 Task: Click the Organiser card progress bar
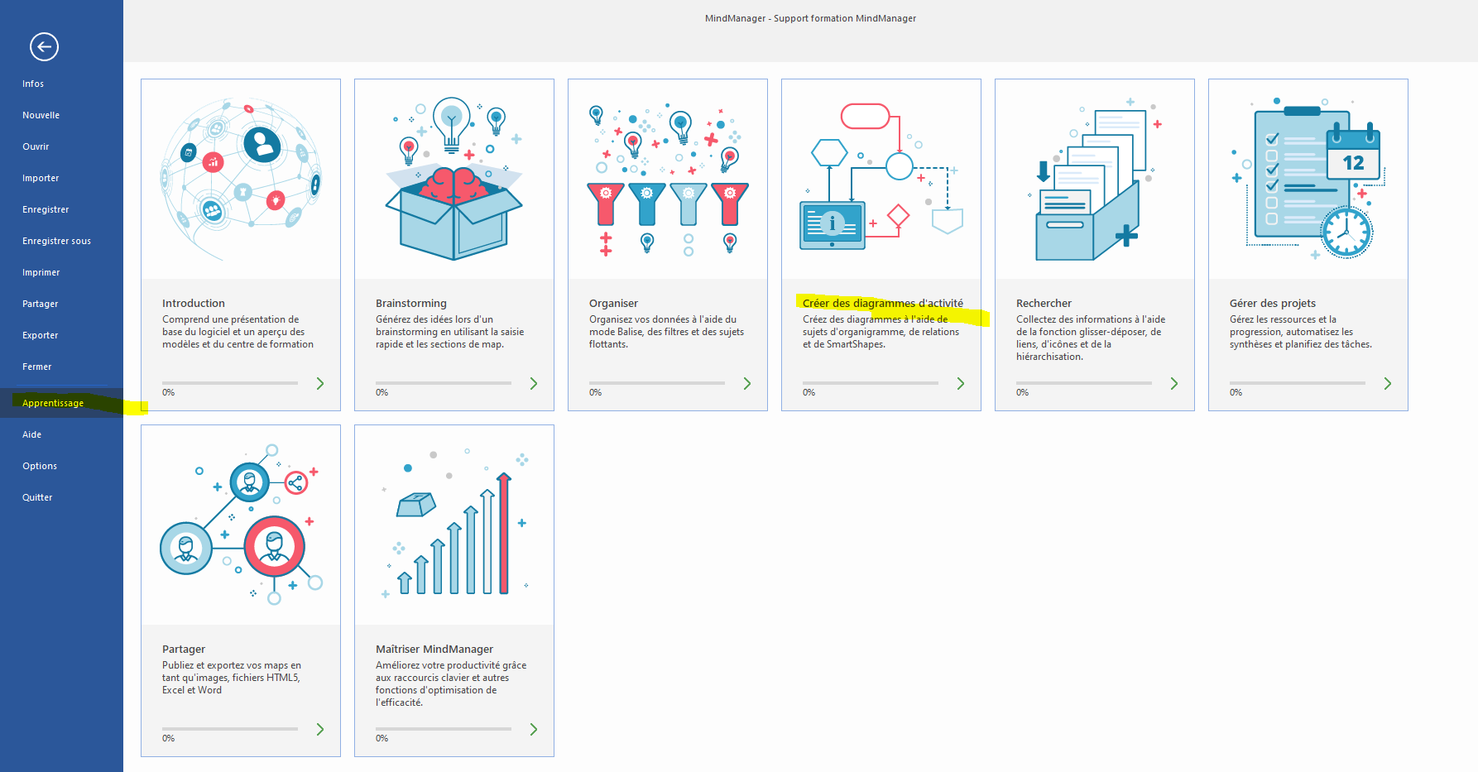click(x=656, y=383)
